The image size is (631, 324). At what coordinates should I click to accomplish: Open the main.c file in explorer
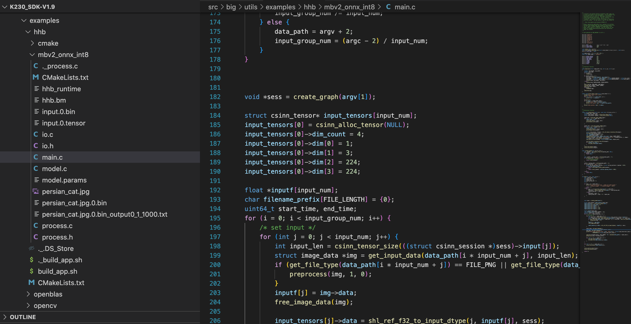(100, 157)
